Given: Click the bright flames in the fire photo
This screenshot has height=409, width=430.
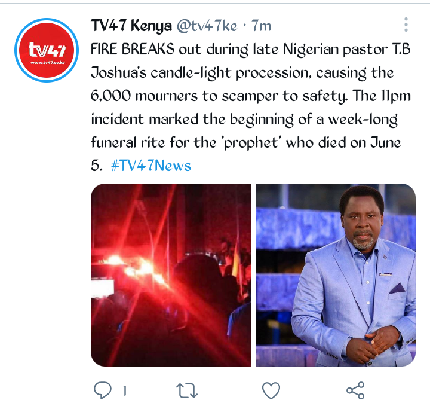Looking at the screenshot, I should pos(134,268).
